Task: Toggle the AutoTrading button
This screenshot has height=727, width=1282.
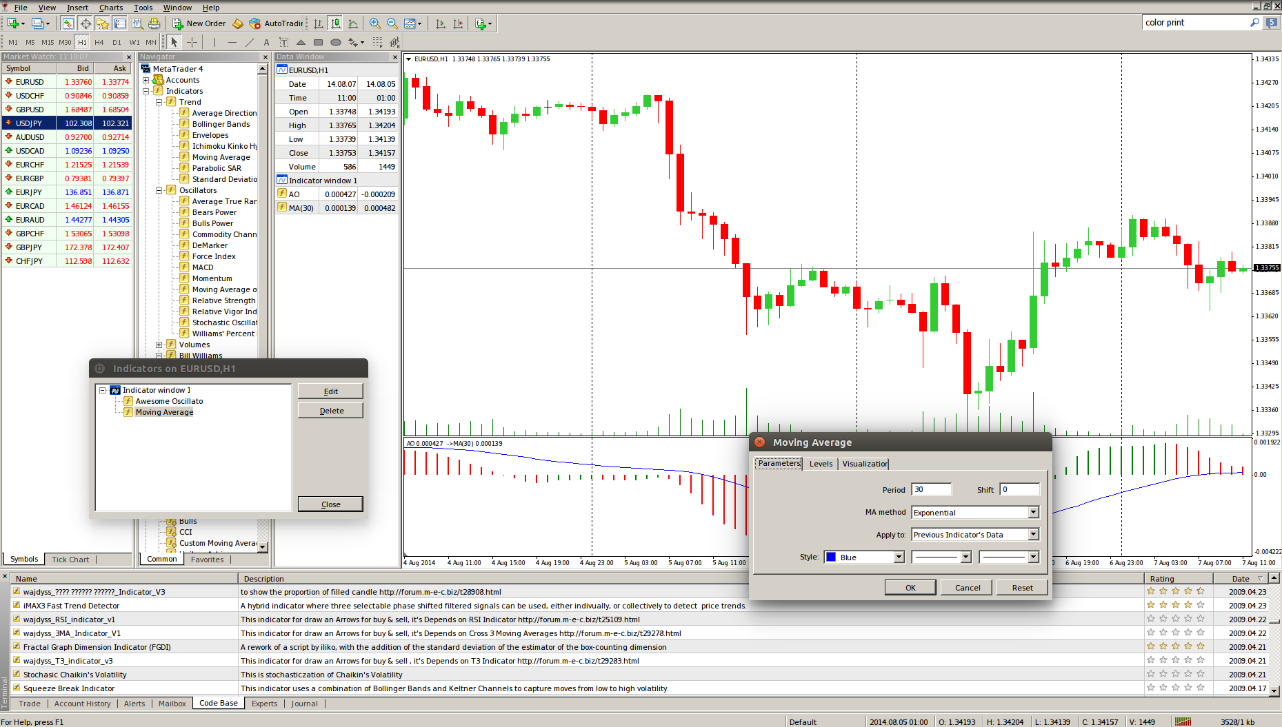Action: coord(276,23)
